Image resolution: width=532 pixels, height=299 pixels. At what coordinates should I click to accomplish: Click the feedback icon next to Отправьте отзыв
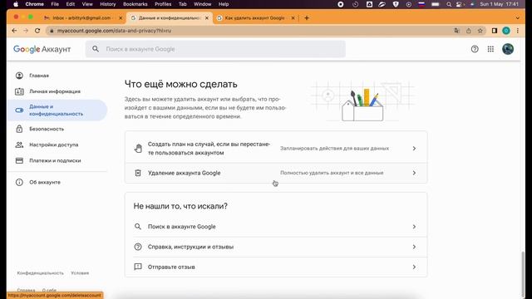click(138, 267)
